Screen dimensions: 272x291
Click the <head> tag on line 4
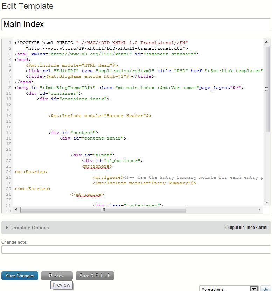[23, 60]
